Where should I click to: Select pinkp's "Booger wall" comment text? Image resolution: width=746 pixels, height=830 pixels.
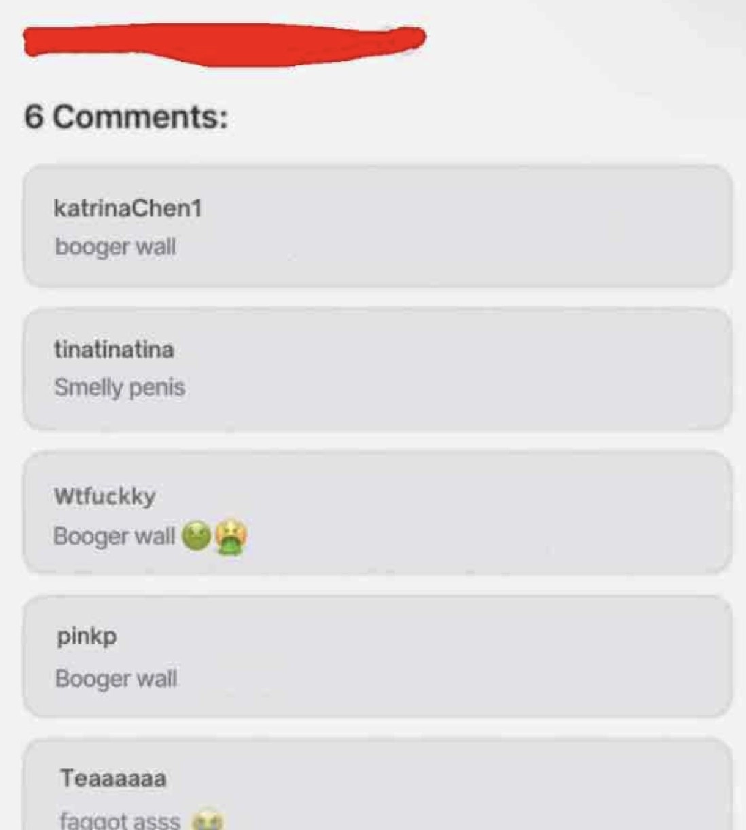[116, 679]
